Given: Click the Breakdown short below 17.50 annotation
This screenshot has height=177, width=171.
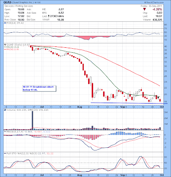Looking at the screenshot, I should (x=39, y=88).
